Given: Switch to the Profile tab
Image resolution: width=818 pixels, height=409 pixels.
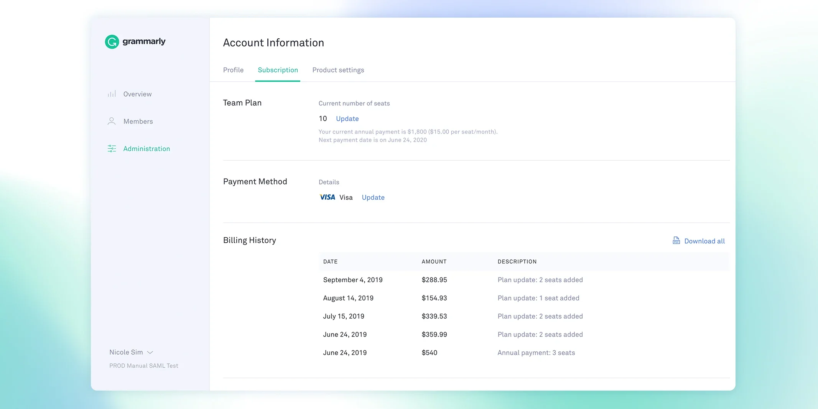Looking at the screenshot, I should coord(233,70).
